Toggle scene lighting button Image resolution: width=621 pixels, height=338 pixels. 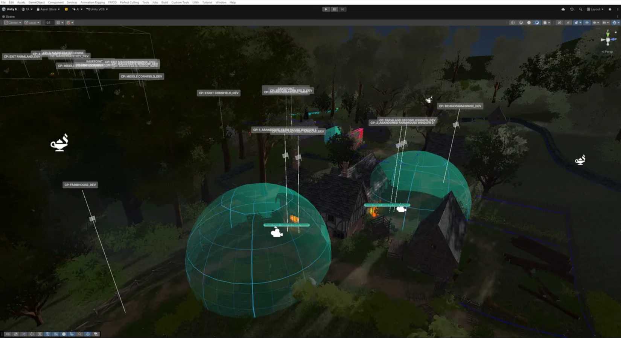(568, 23)
